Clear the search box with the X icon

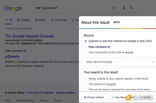tap(114, 8)
